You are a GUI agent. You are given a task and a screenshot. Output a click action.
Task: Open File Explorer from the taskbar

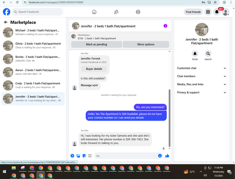click(x=14, y=168)
